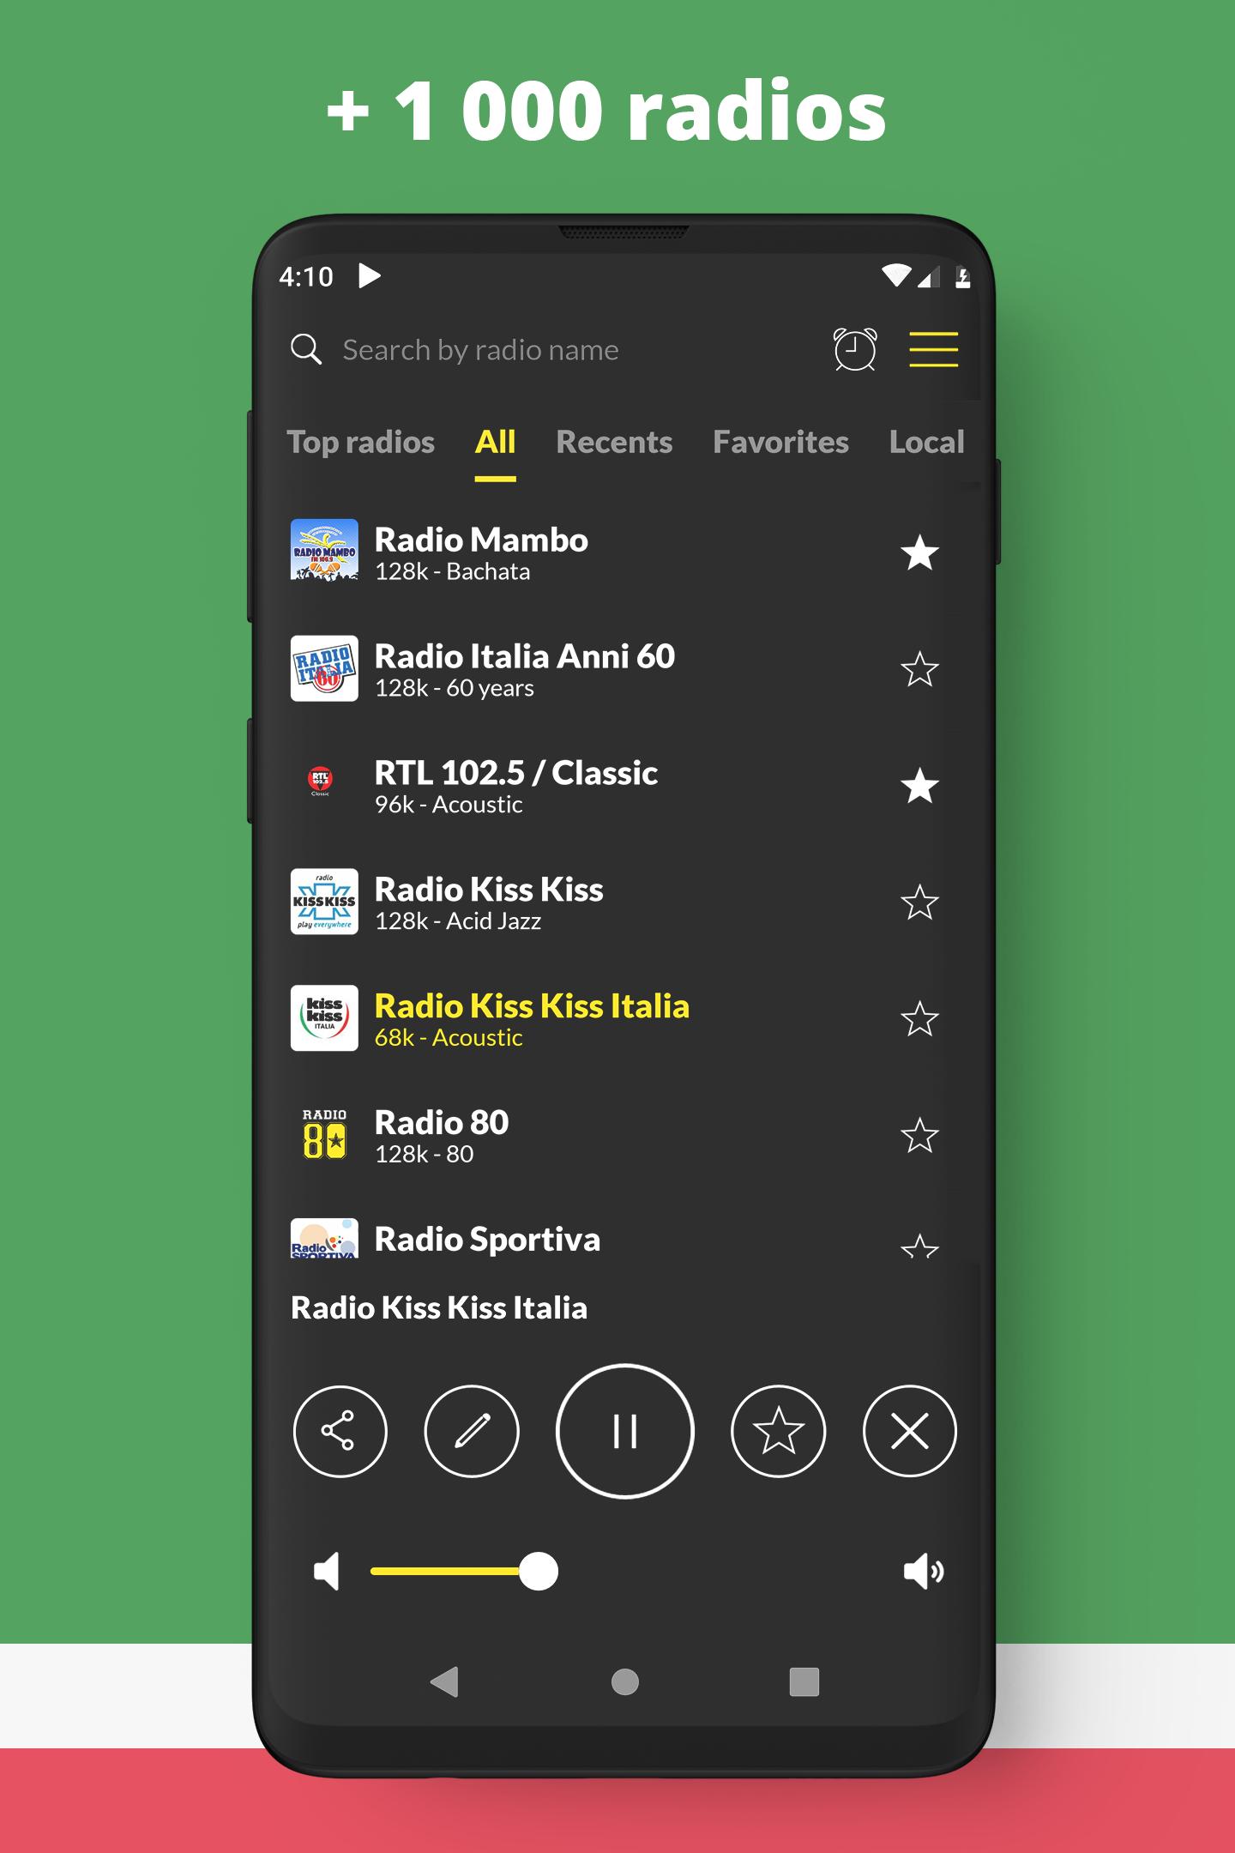Switch to Top radios tab

click(x=360, y=442)
